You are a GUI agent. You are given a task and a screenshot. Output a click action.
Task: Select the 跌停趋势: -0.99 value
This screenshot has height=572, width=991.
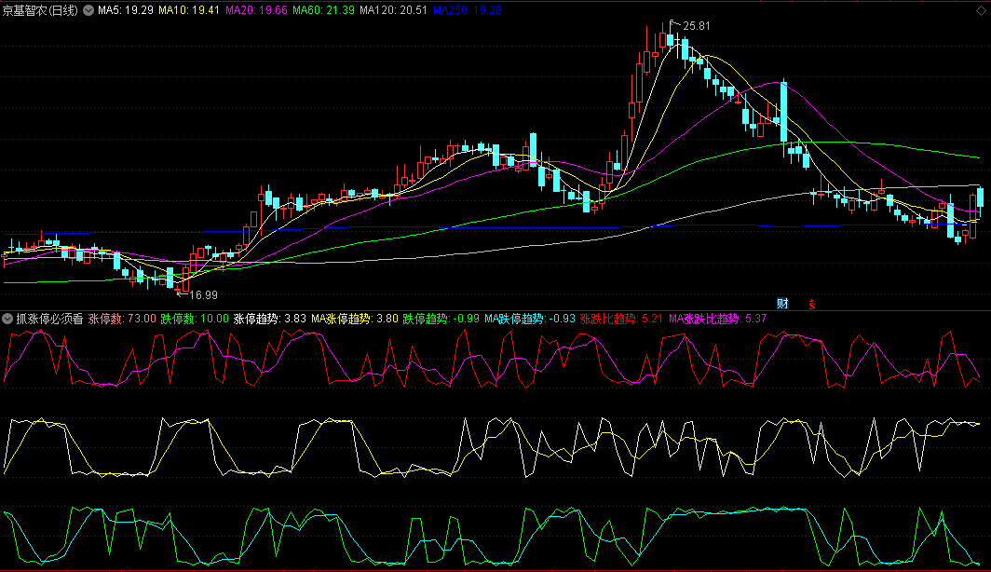tap(441, 319)
